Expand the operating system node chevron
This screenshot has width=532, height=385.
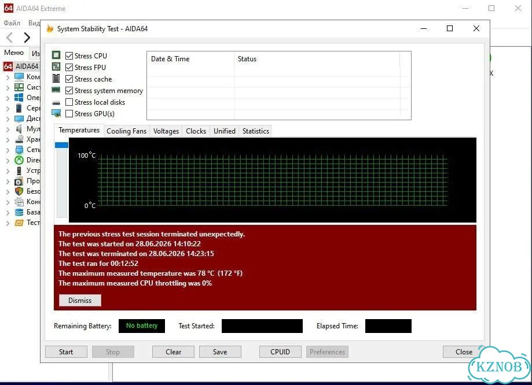pos(8,98)
